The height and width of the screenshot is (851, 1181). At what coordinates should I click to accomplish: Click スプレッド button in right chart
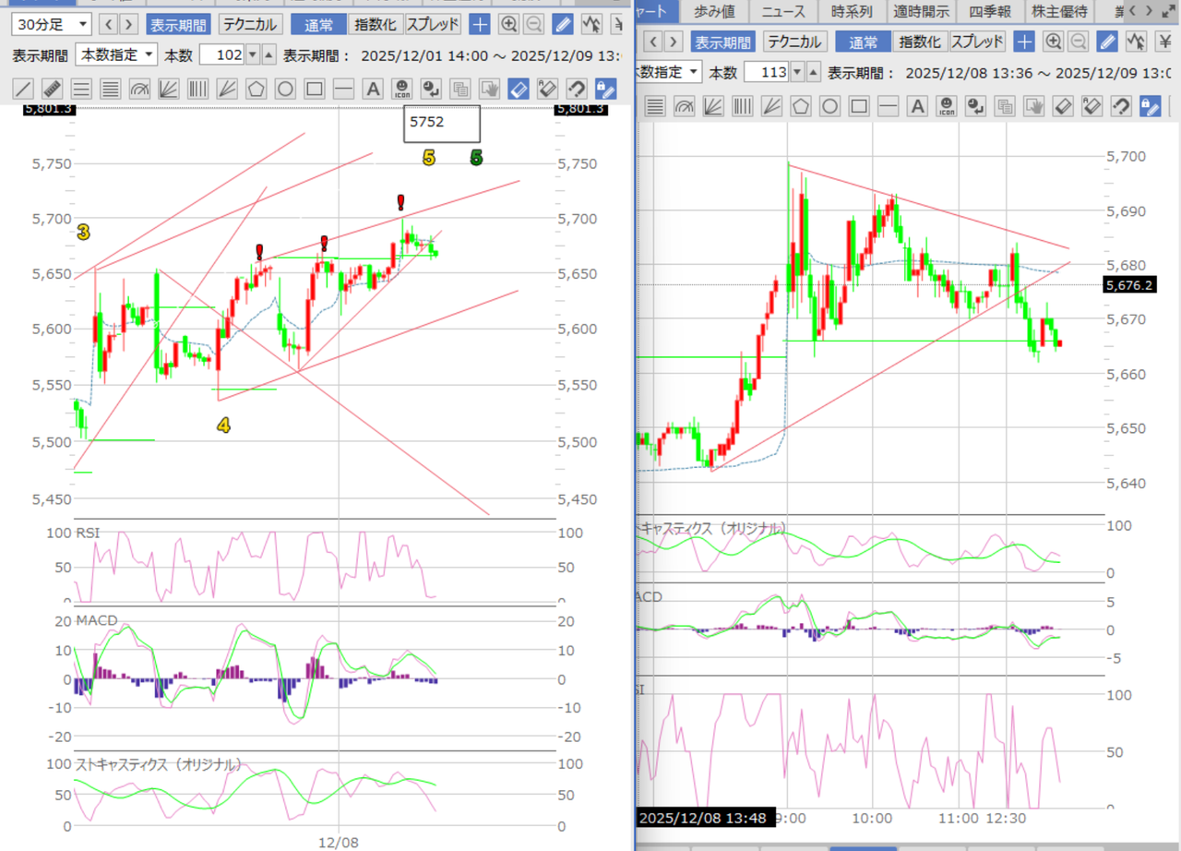pyautogui.click(x=978, y=42)
